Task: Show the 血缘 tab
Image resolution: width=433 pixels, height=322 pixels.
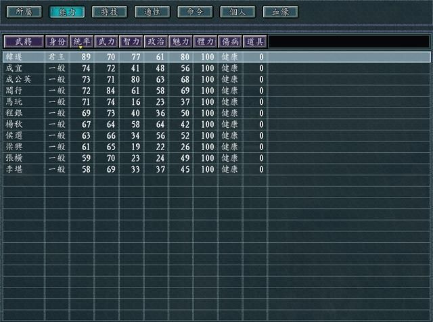Action: coord(280,11)
